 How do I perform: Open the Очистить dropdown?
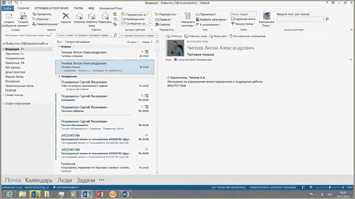(x=42, y=19)
